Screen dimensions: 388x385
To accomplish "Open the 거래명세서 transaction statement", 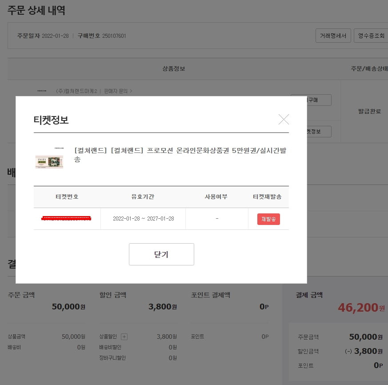I will click(x=333, y=36).
